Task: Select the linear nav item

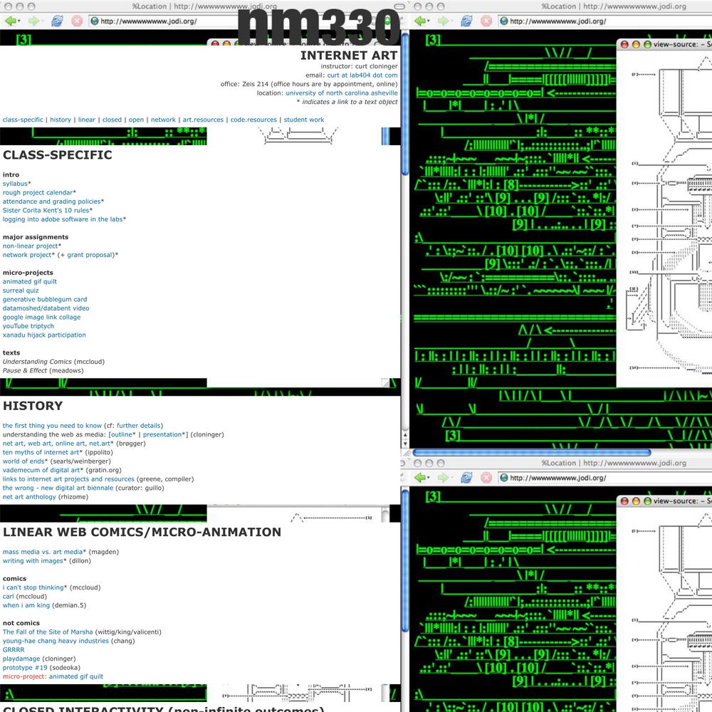Action: (87, 120)
